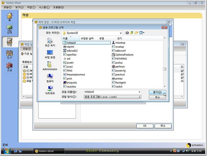Go up one folder level icon

[132, 33]
